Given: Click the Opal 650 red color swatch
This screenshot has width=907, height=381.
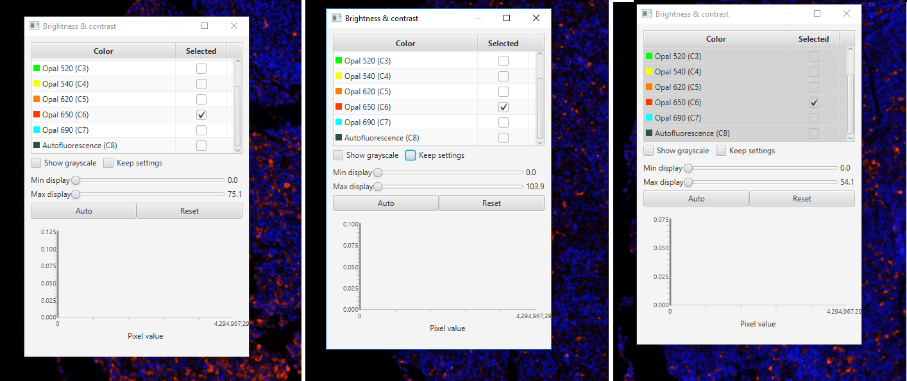Looking at the screenshot, I should pyautogui.click(x=36, y=114).
